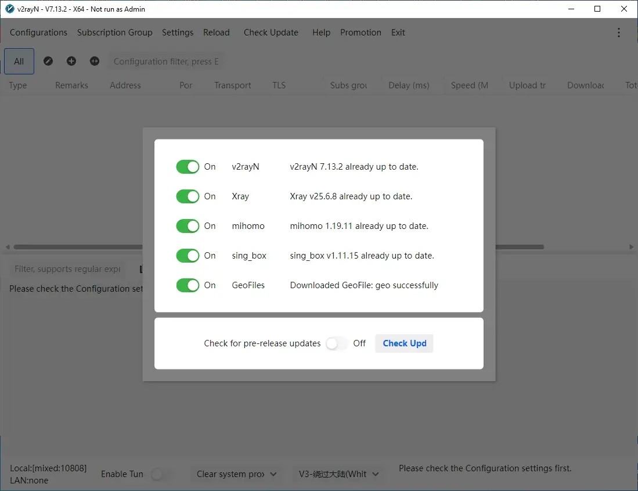Toggle the sing_box update switch
This screenshot has width=638, height=491.
click(188, 256)
